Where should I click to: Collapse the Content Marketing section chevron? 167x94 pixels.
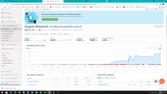(x=20, y=22)
